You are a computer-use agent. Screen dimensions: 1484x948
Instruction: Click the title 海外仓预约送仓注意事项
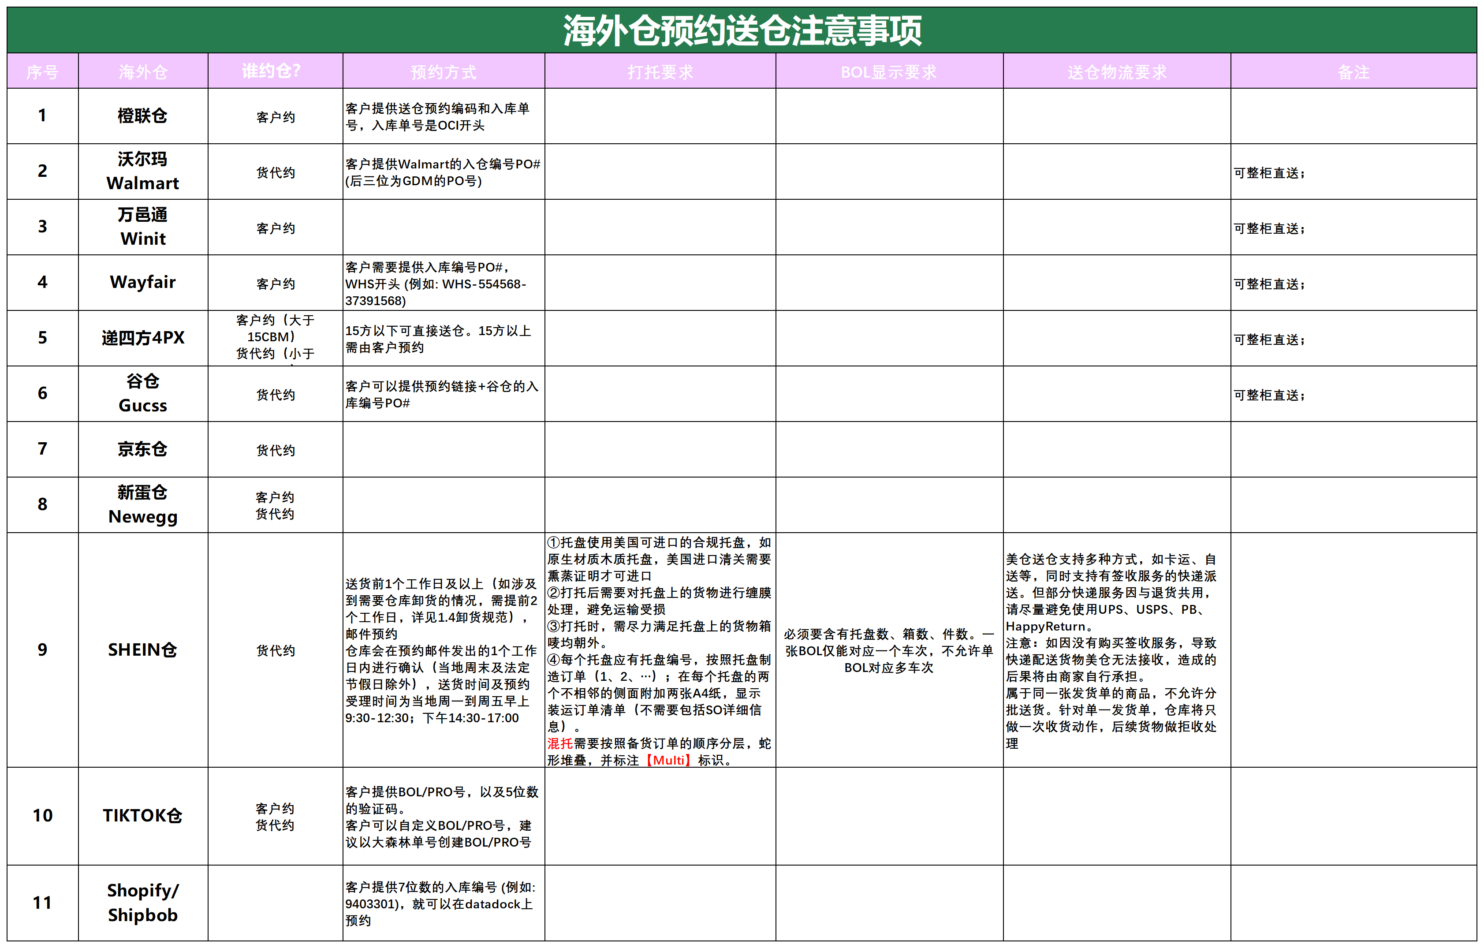[742, 28]
